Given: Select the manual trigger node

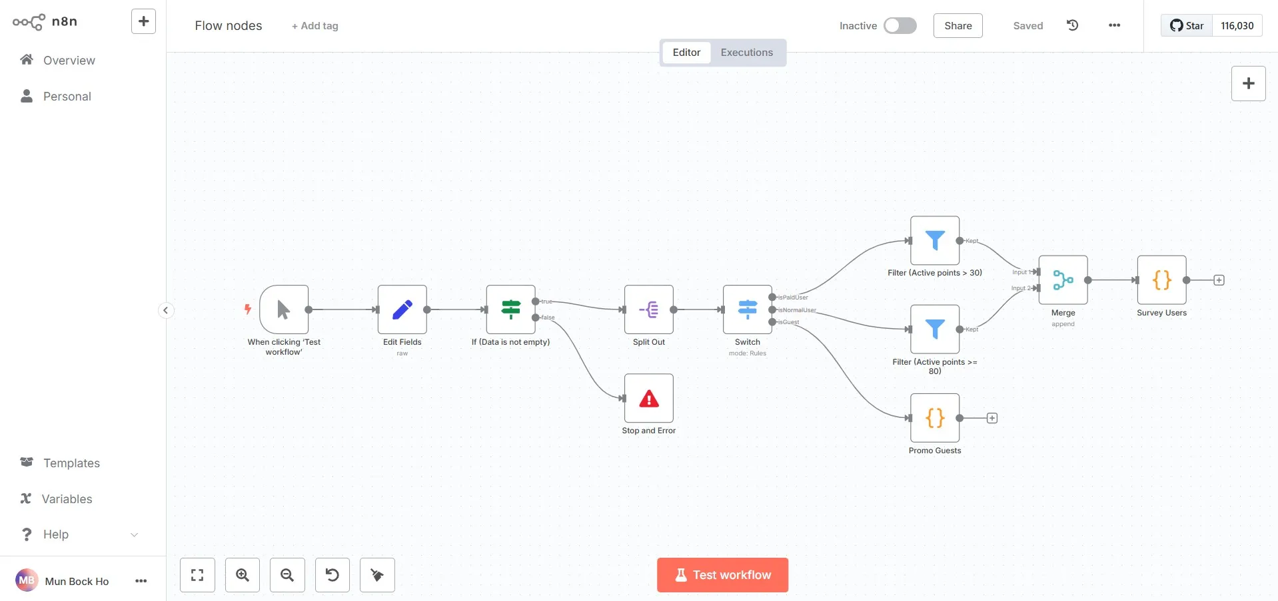Looking at the screenshot, I should click(284, 309).
